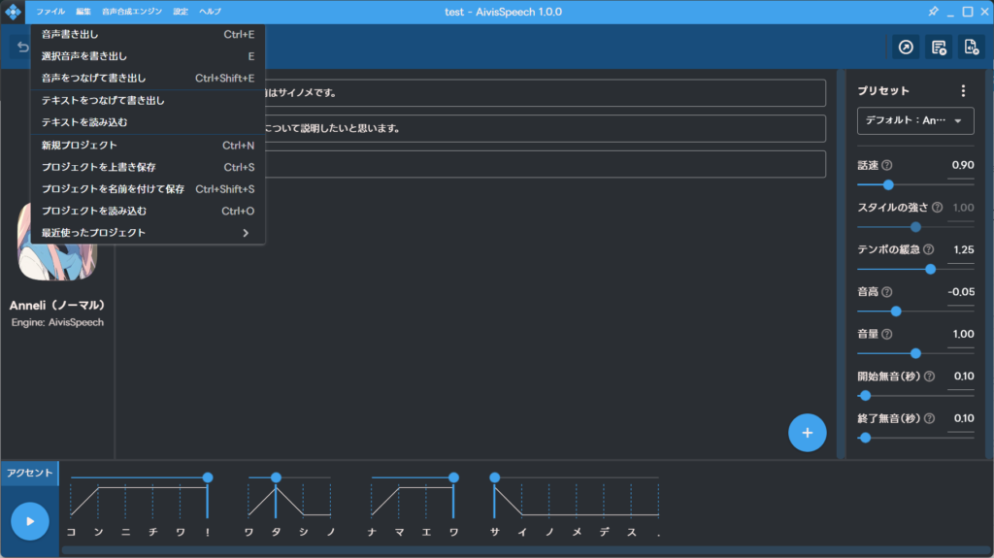Click 終了無音 value field 0.10

tap(962, 418)
